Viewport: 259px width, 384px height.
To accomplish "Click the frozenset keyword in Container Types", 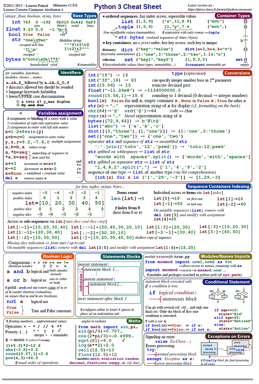I will tap(195, 64).
